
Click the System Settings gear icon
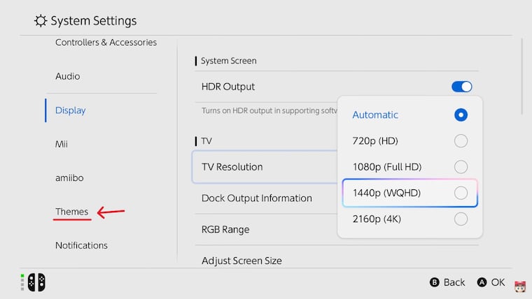click(41, 21)
